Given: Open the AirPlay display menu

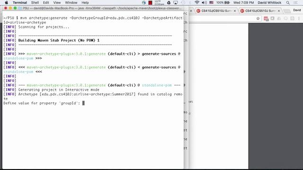Looking at the screenshot, I should pos(176,2).
